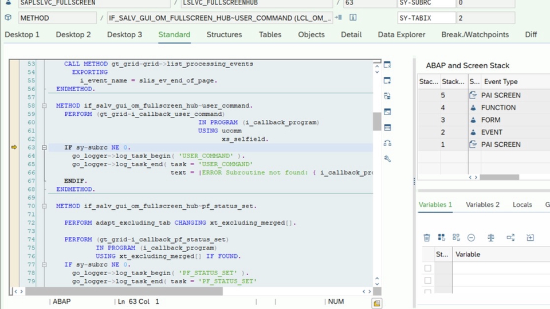550x309 pixels.
Task: Click the Event Type column header
Action: (501, 81)
